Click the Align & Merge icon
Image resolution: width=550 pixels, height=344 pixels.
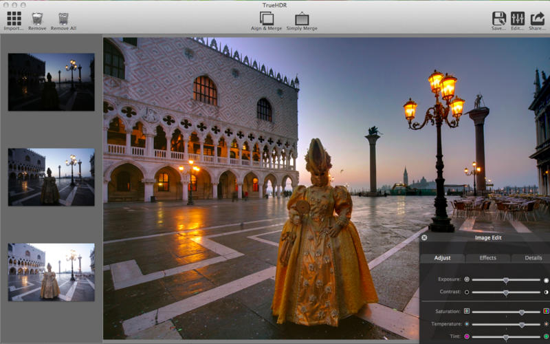(267, 19)
